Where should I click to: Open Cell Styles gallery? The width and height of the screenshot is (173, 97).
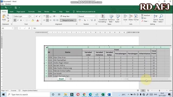pyautogui.click(x=118, y=19)
